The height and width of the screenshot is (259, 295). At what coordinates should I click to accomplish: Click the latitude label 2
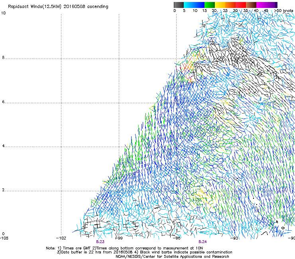coord(3,190)
